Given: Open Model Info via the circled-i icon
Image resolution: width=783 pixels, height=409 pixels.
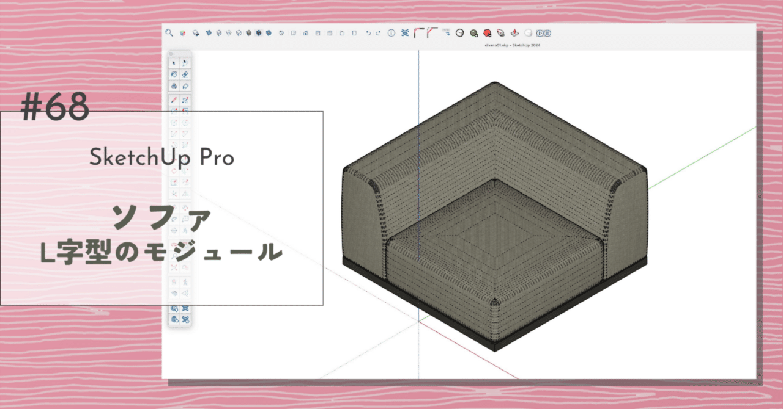Looking at the screenshot, I should click(391, 34).
